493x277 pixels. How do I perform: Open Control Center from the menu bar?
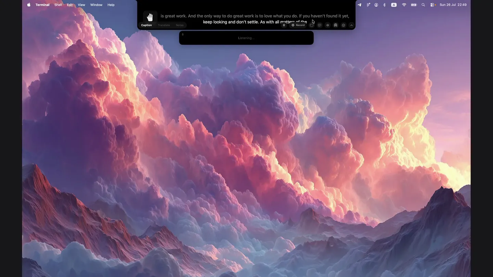[x=433, y=5]
